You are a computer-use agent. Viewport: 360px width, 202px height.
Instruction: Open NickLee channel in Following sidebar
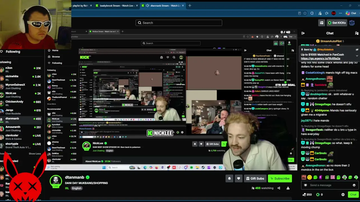coord(21,95)
